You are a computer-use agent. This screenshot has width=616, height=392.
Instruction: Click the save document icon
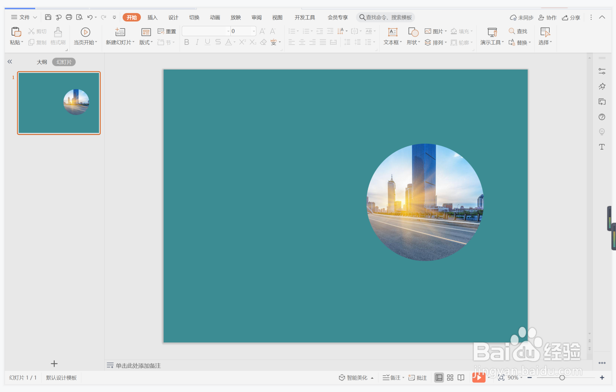click(x=48, y=17)
